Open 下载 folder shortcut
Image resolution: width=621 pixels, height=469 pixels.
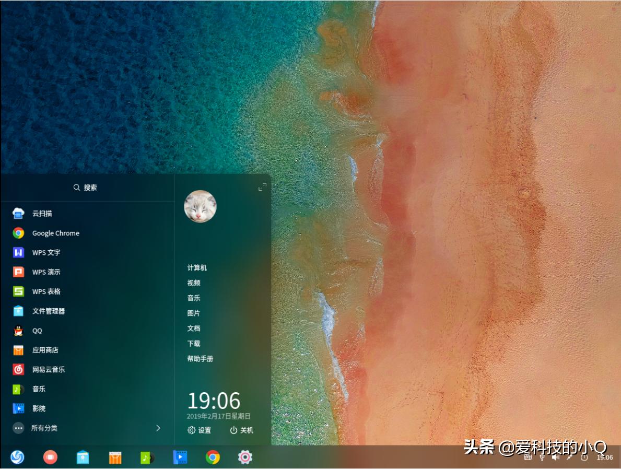pos(194,344)
